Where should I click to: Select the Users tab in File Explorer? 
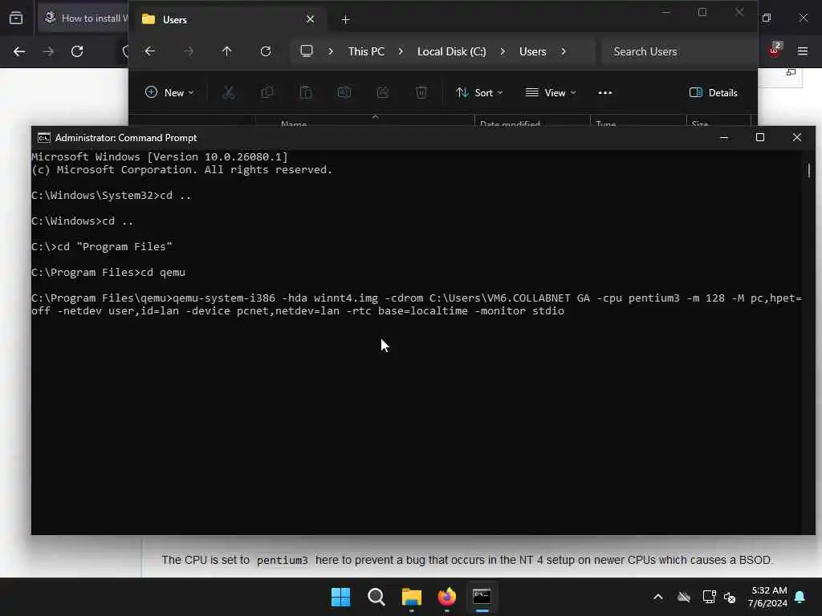pyautogui.click(x=228, y=19)
